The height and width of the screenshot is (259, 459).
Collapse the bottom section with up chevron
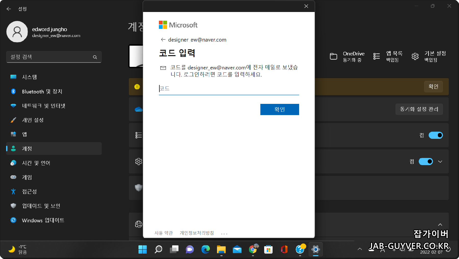pos(440,225)
